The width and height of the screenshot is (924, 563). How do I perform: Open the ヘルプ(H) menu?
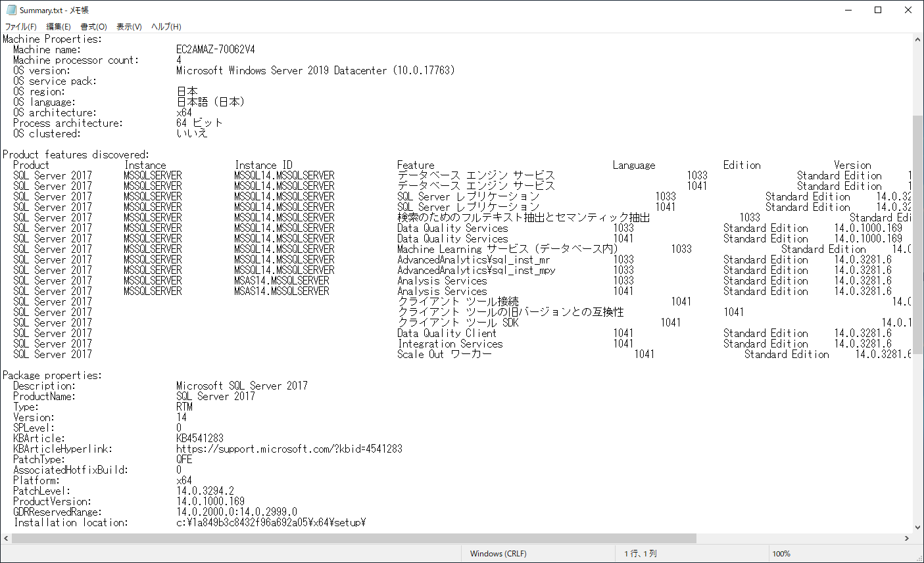tap(166, 26)
